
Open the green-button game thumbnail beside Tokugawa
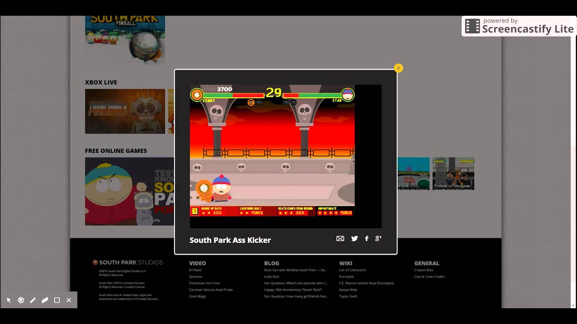tap(413, 173)
